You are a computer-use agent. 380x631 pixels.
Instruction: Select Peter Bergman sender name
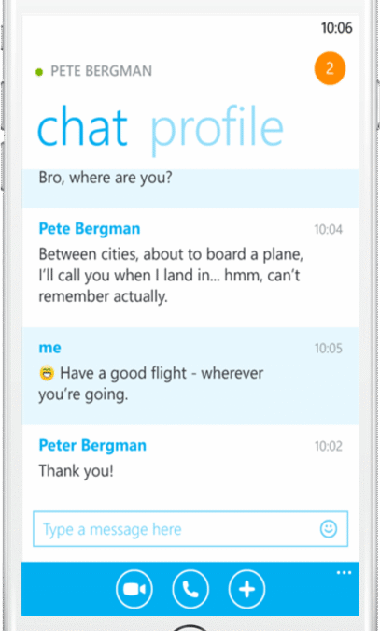coord(92,445)
